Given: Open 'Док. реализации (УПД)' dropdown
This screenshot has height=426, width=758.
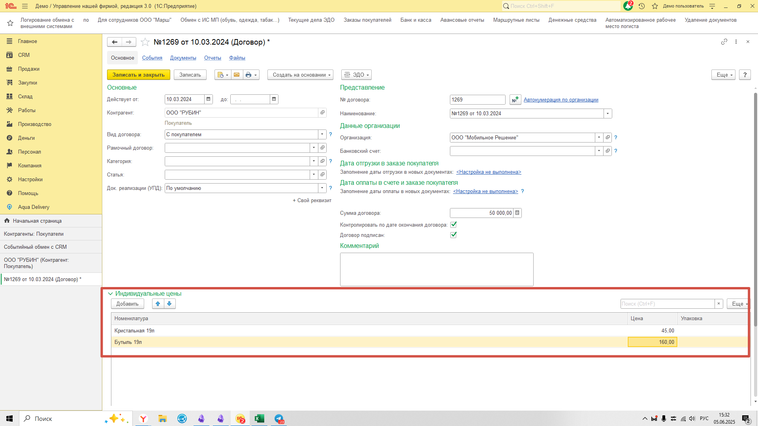Looking at the screenshot, I should point(322,188).
